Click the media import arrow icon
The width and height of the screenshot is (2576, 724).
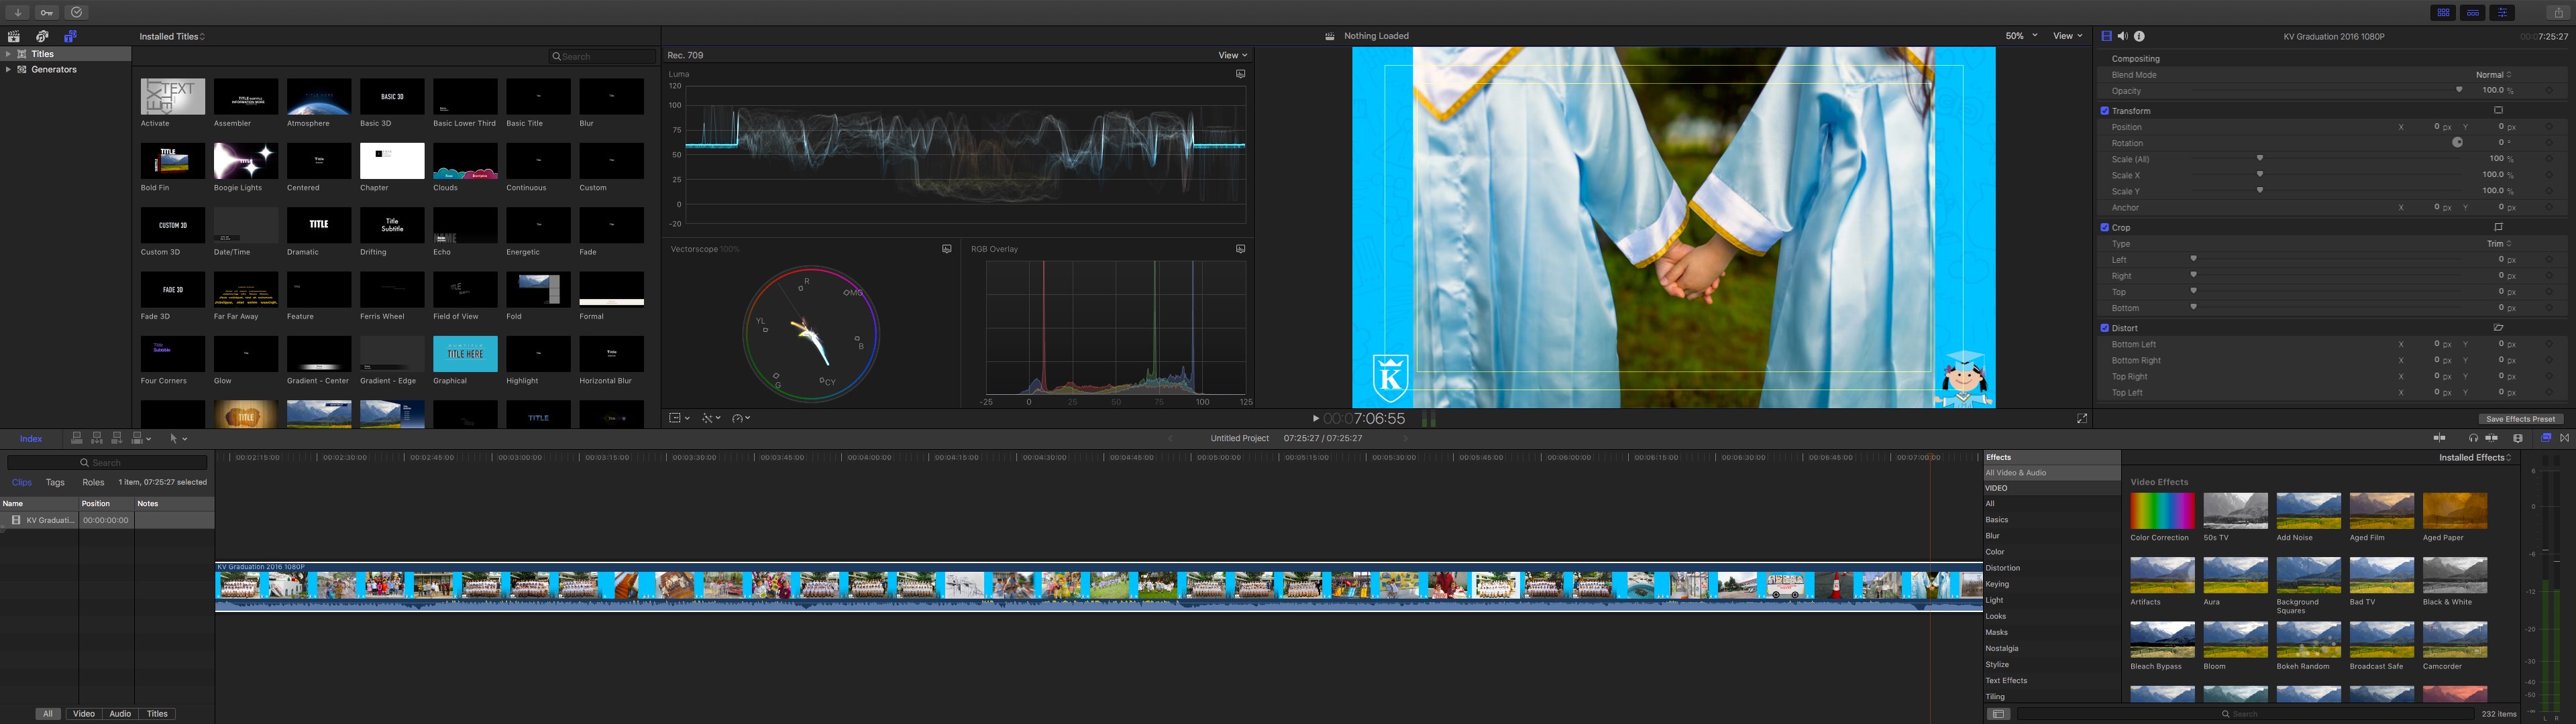click(17, 12)
